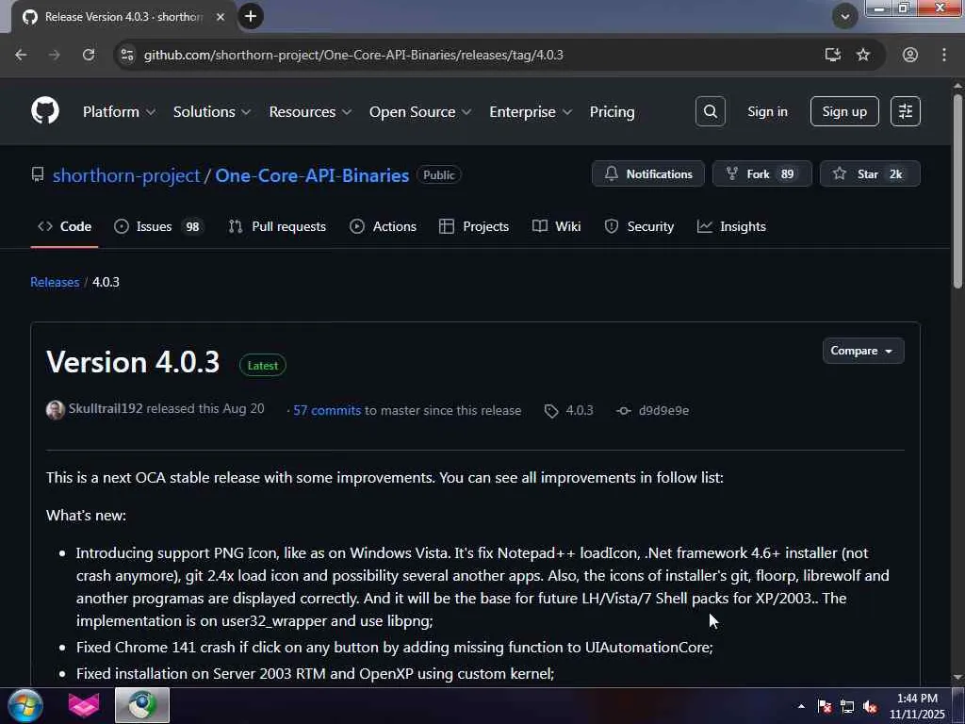965x724 pixels.
Task: Open site information icon in address bar
Action: [127, 55]
